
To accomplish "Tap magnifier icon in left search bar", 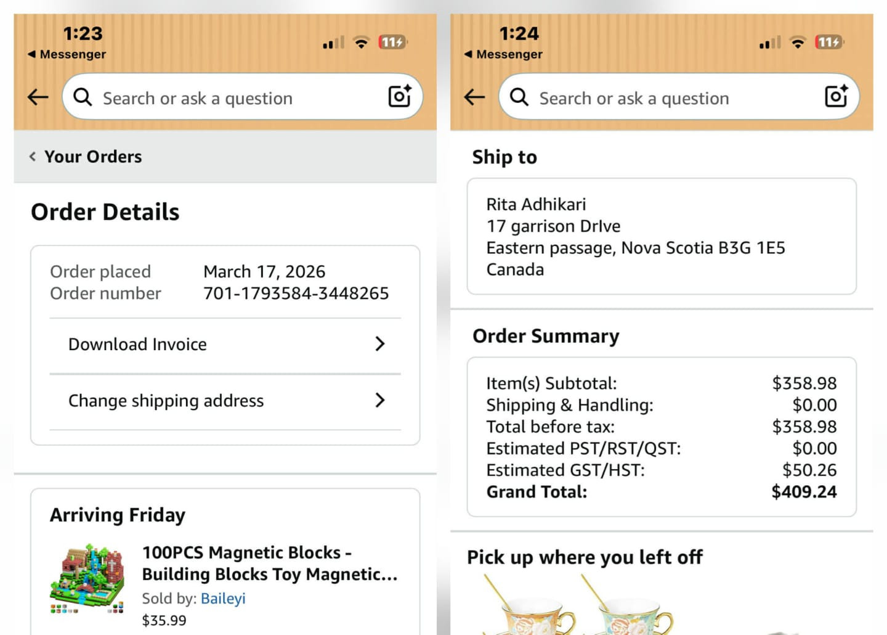I will click(83, 97).
